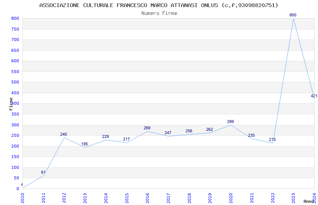318x205 pixels.
Task: Click the 750 y-axis tick label
Action: (x=15, y=29)
